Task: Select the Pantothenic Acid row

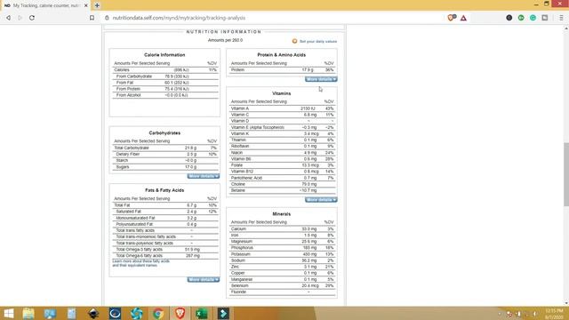Action: (283, 178)
